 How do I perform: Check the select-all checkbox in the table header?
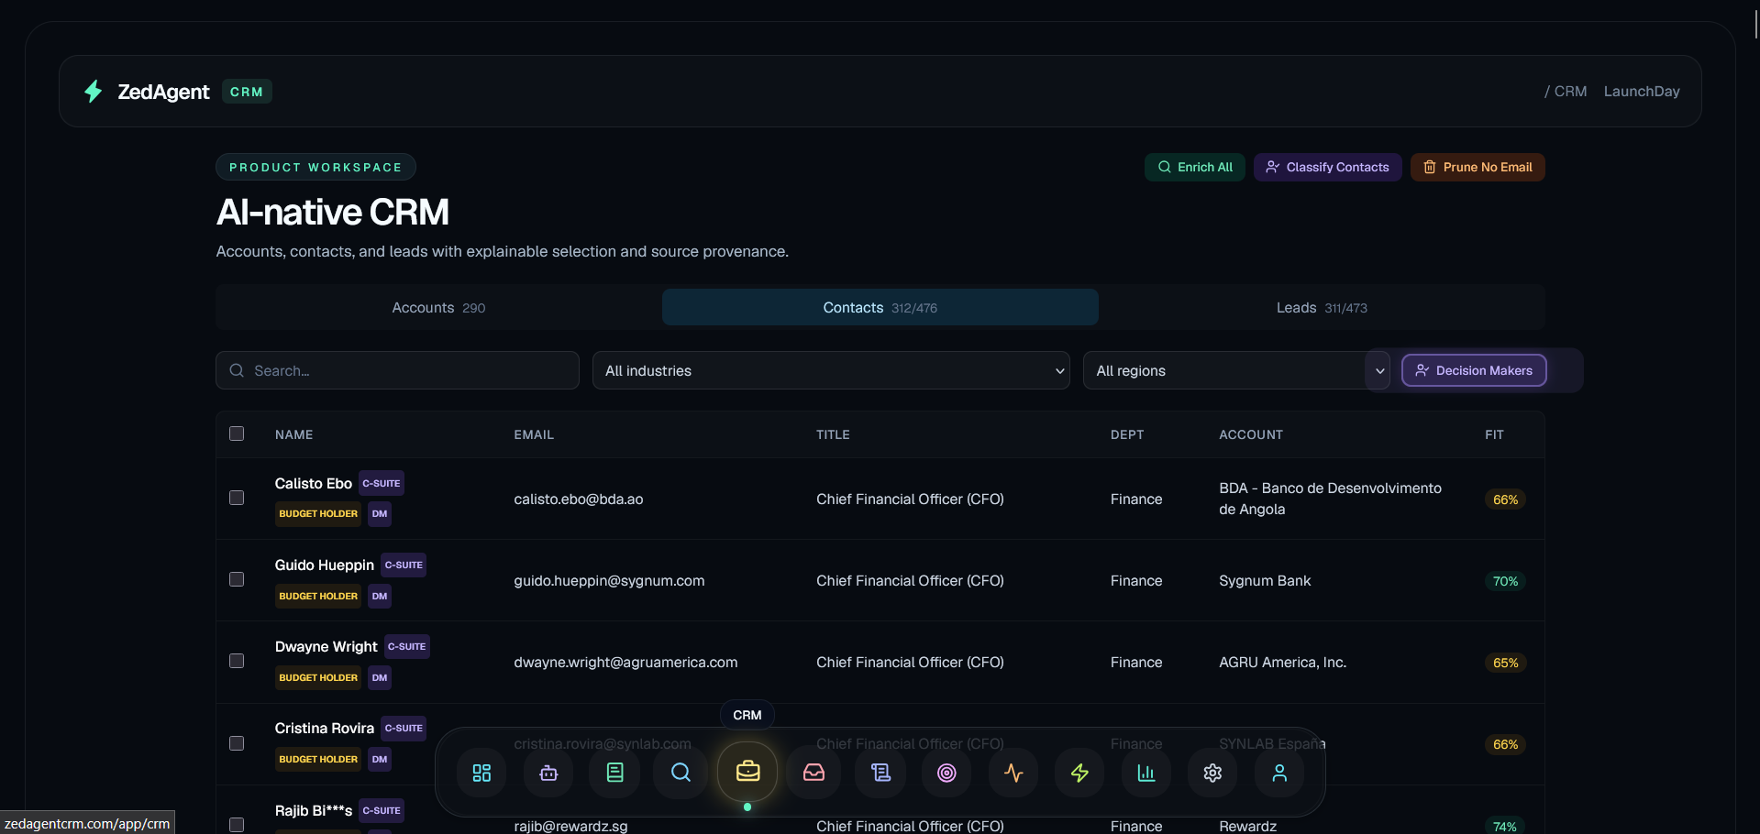[x=236, y=433]
